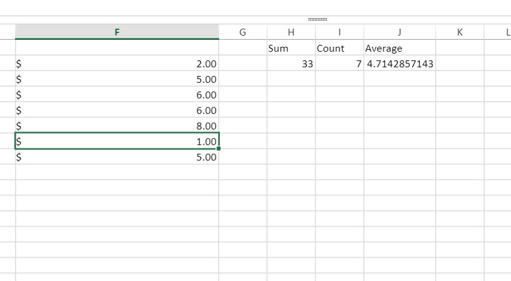Viewport: 511px width, 281px height.
Task: Select the entire column H header
Action: (290, 32)
